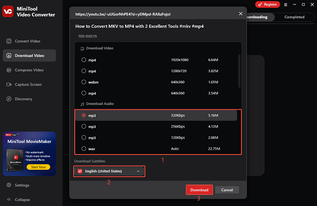Click the video title text

[139, 26]
